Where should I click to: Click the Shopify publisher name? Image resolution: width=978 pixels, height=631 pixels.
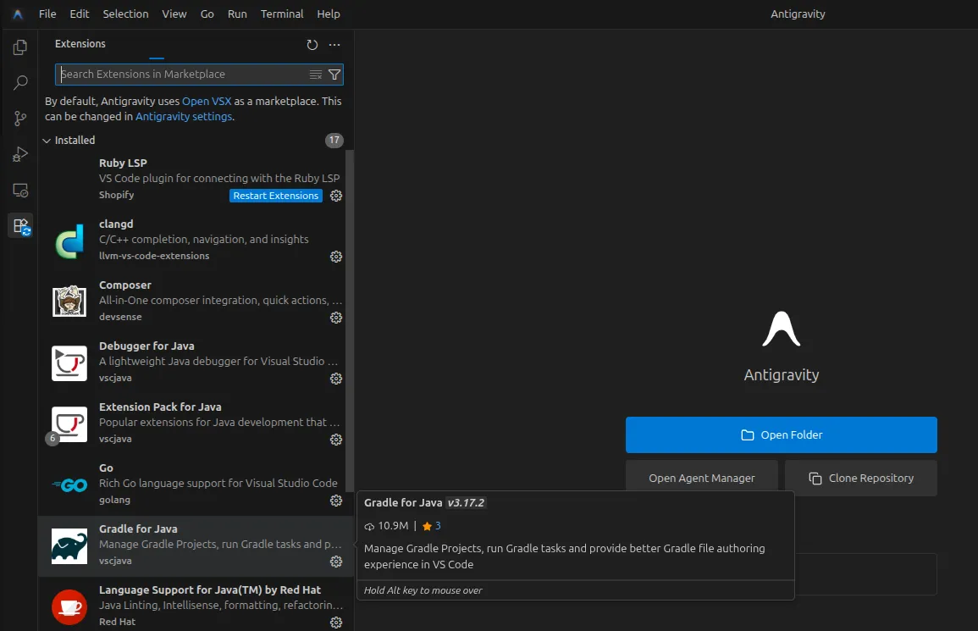pos(116,195)
